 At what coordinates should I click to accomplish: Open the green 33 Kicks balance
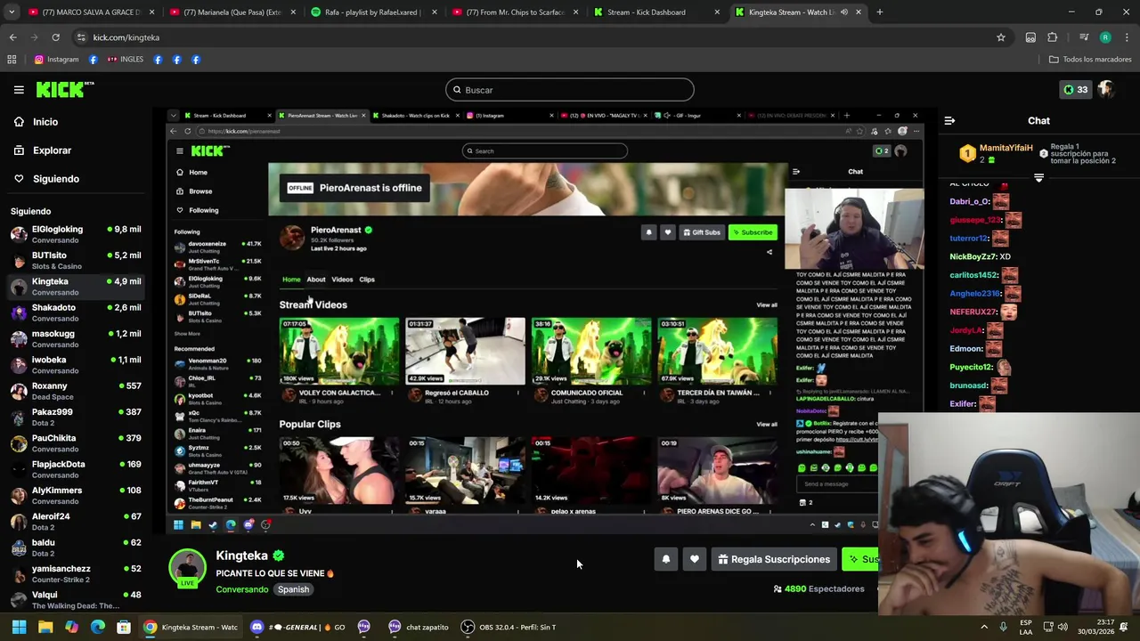pos(1075,90)
